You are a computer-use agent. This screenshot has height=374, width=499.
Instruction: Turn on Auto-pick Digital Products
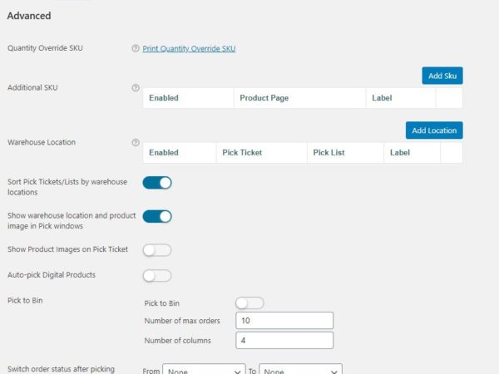[x=157, y=275]
